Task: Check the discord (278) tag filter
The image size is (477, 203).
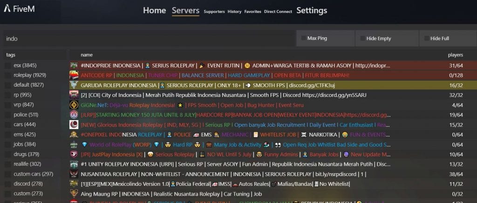Action: [x=7, y=184]
